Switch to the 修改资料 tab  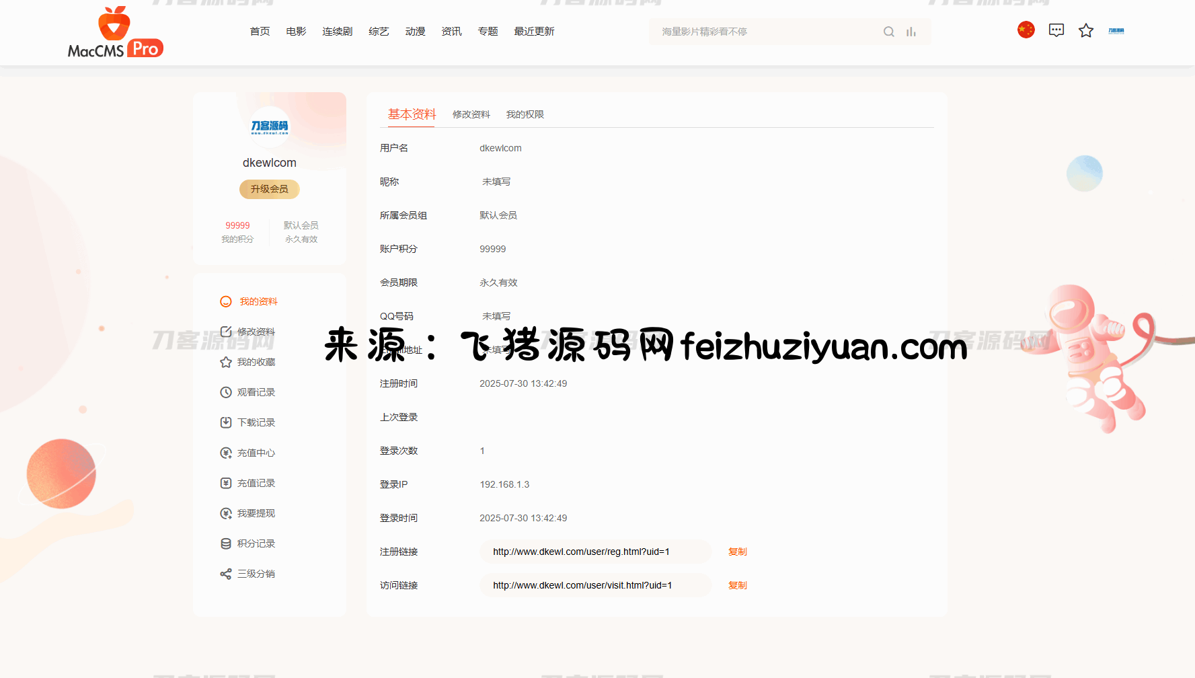(x=471, y=115)
